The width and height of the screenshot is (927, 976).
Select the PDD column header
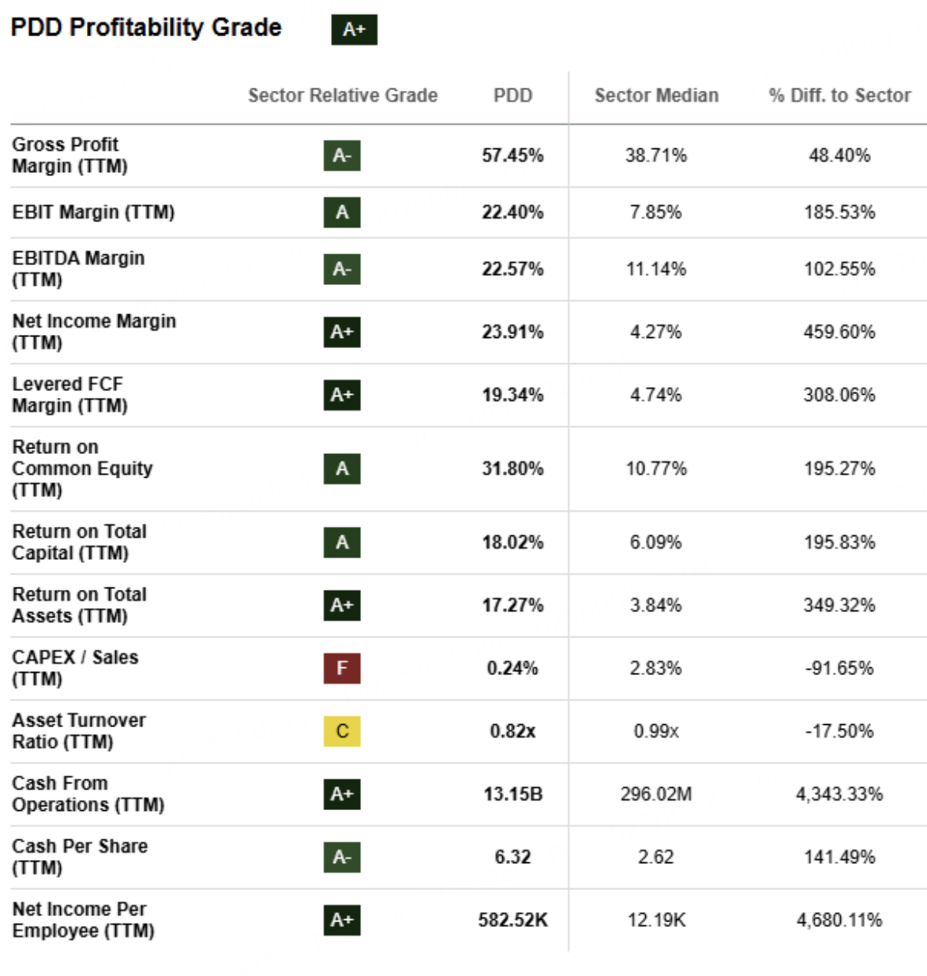point(512,96)
